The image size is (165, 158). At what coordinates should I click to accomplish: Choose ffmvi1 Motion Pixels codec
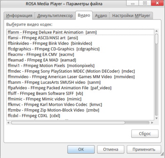tap(80, 66)
